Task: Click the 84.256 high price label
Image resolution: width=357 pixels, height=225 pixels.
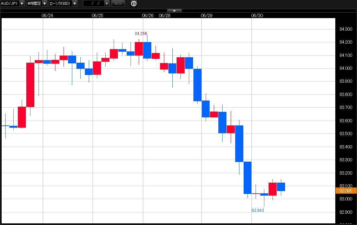Action: (141, 34)
